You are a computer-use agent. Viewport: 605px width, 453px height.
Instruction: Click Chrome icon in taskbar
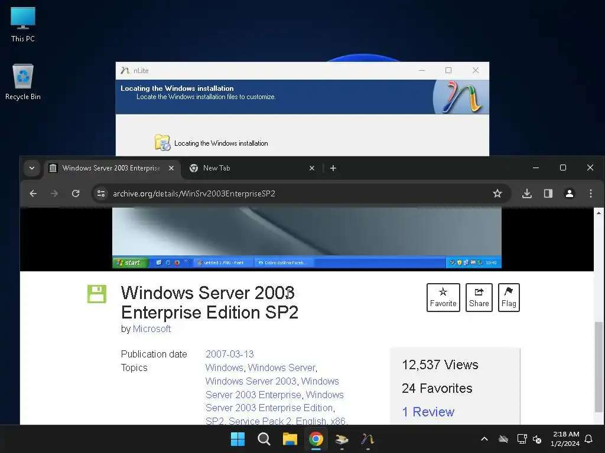(x=316, y=439)
